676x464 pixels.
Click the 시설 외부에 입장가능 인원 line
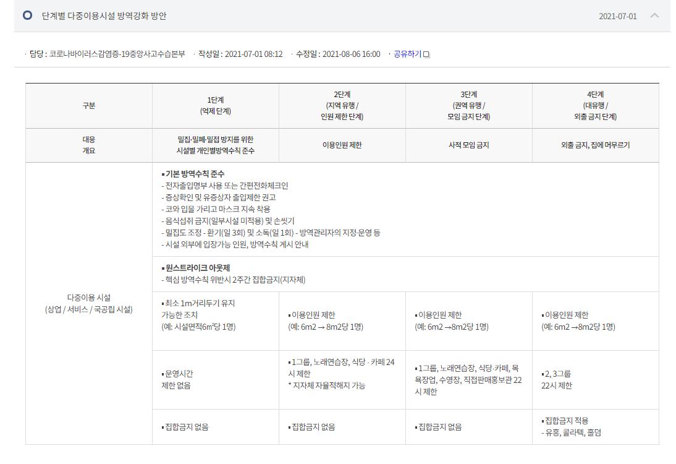(x=235, y=244)
